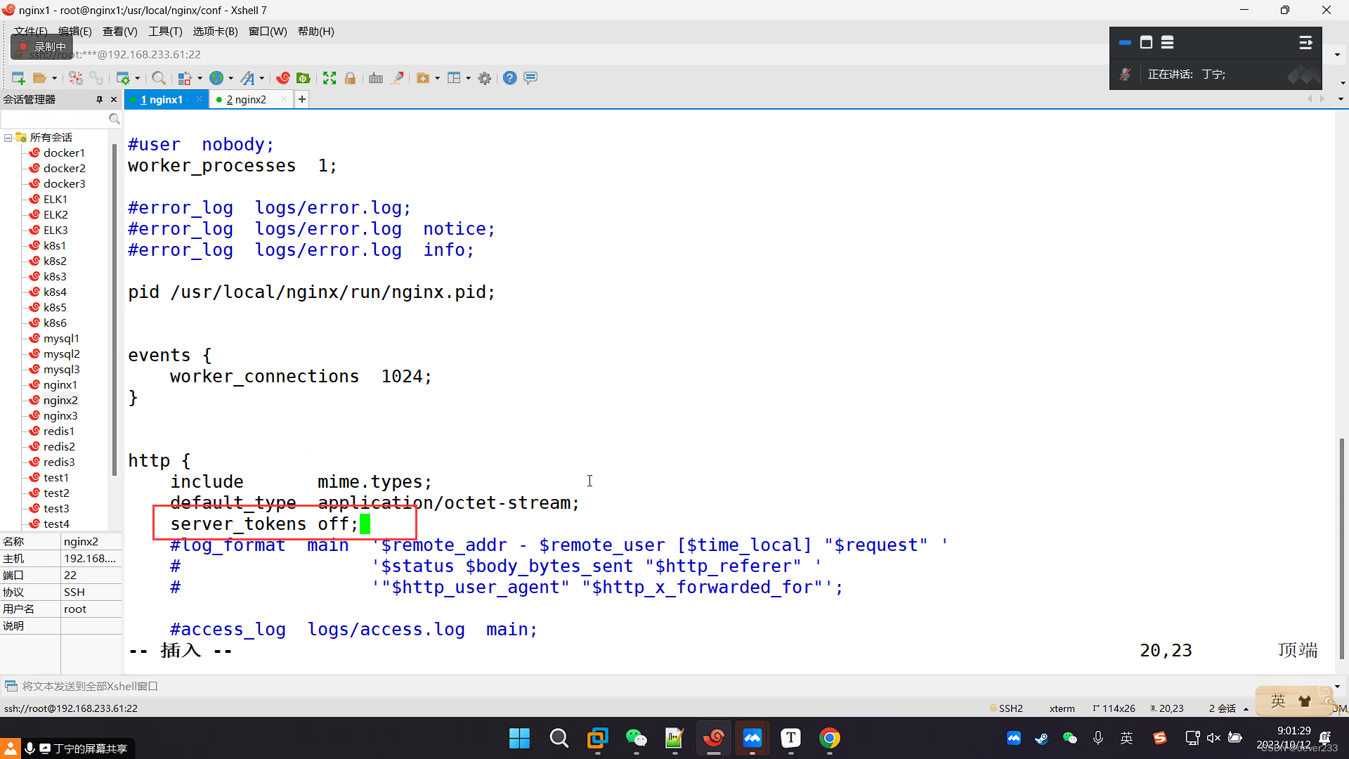Expand the layout toolbar dropdown arrow
This screenshot has height=759, width=1349.
click(x=469, y=78)
